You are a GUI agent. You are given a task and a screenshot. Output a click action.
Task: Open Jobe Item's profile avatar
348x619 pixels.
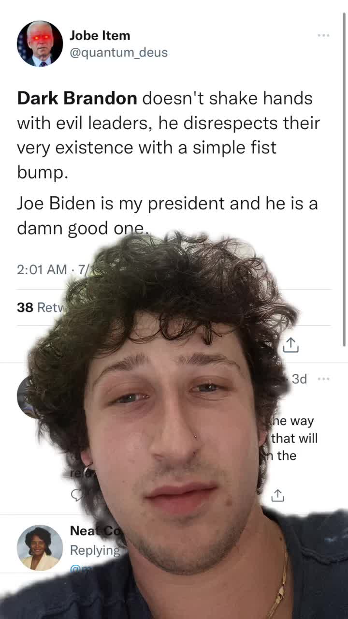(40, 44)
